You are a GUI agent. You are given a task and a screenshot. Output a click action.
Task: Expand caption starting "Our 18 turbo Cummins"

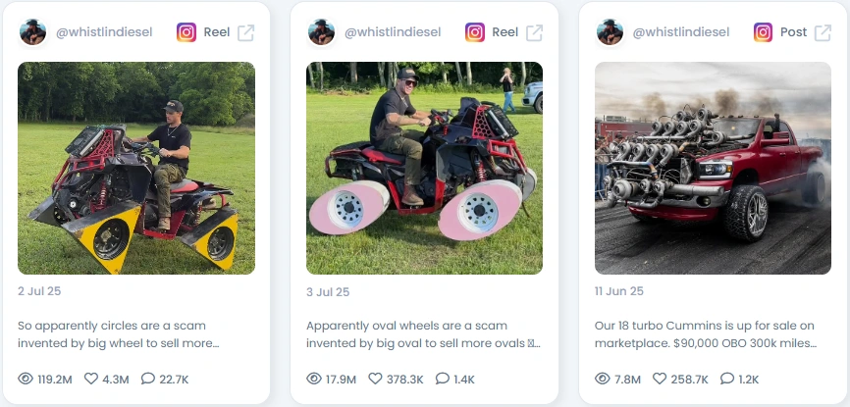(705, 334)
